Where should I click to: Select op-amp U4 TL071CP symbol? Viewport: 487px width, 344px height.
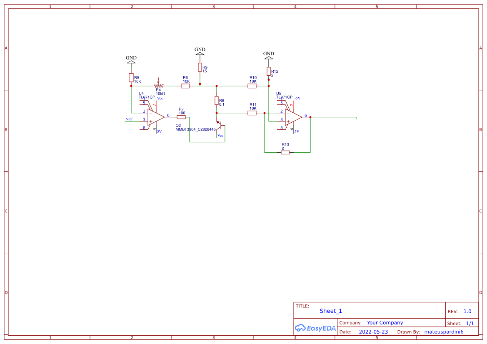tap(155, 116)
